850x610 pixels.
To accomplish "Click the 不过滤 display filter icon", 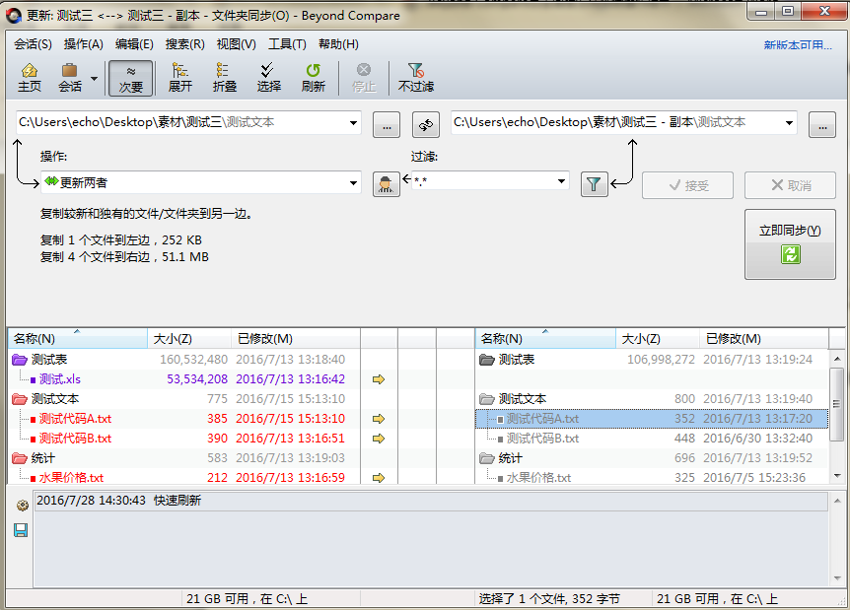I will click(x=415, y=77).
